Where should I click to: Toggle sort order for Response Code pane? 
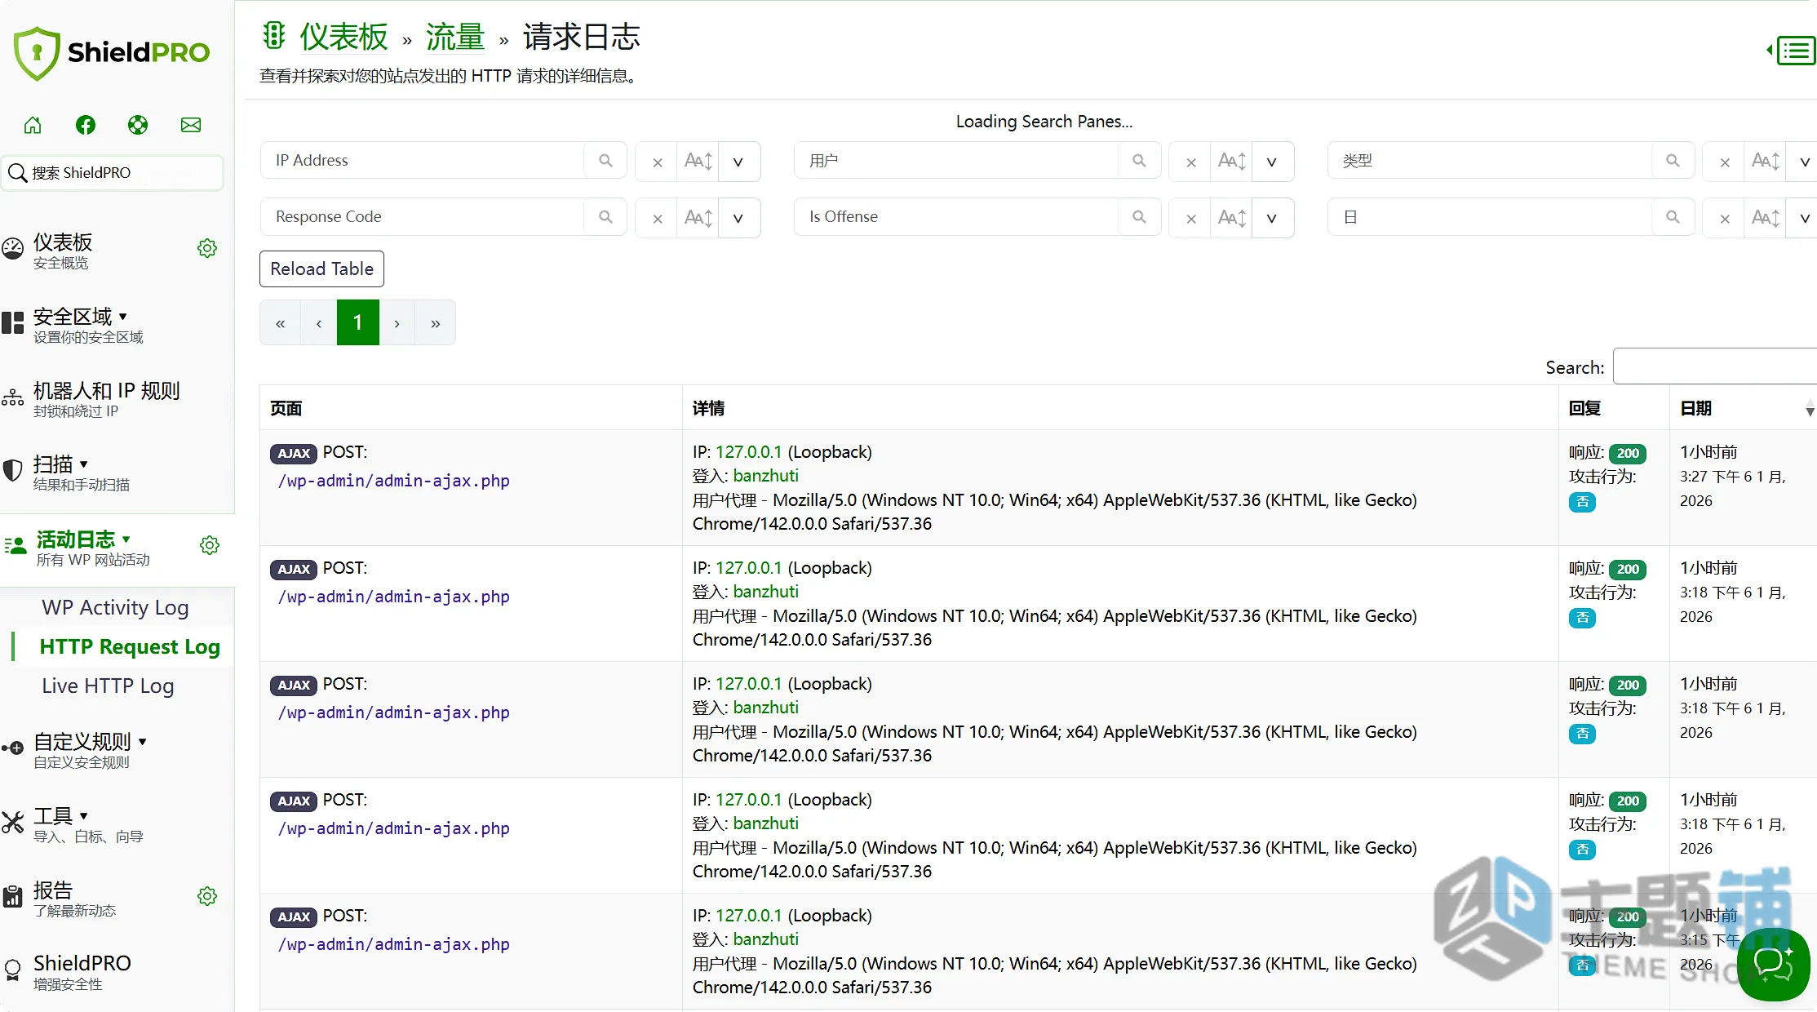(698, 218)
